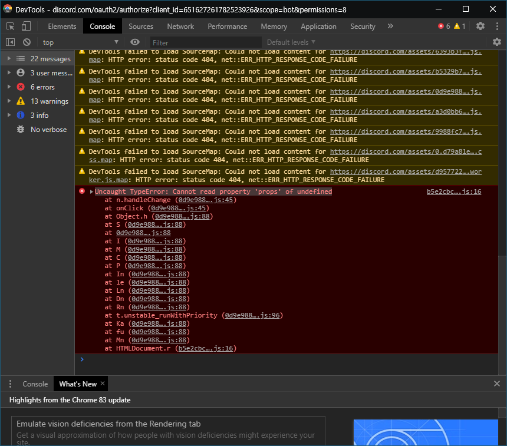This screenshot has height=446, width=507.
Task: Switch to the Security tab
Action: pyautogui.click(x=363, y=27)
